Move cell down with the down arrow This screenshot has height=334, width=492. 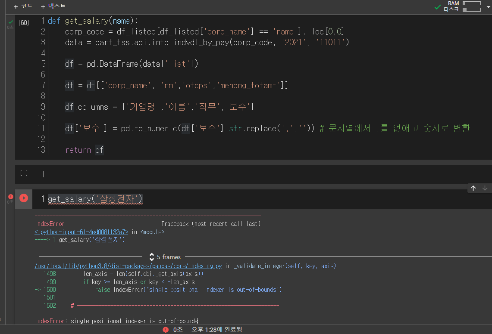(x=485, y=188)
